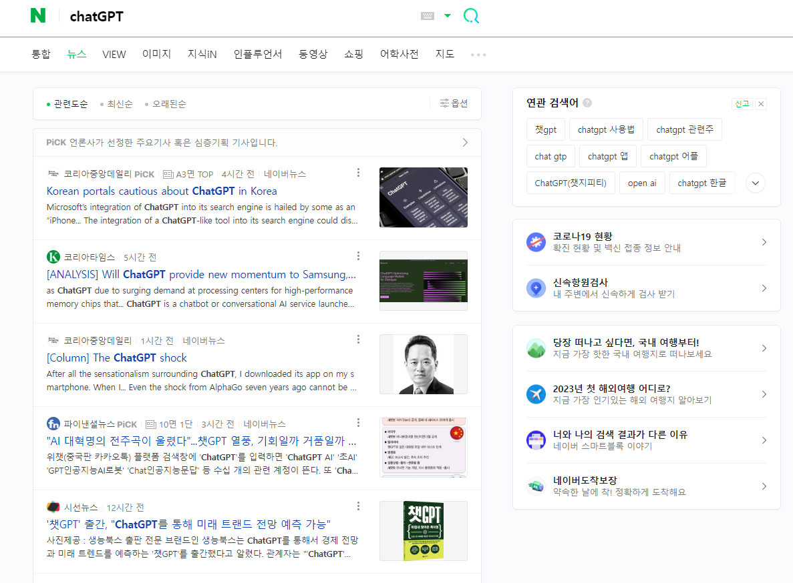This screenshot has height=583, width=793.
Task: Click the 네이버도착보장 delivery truck icon
Action: (536, 486)
